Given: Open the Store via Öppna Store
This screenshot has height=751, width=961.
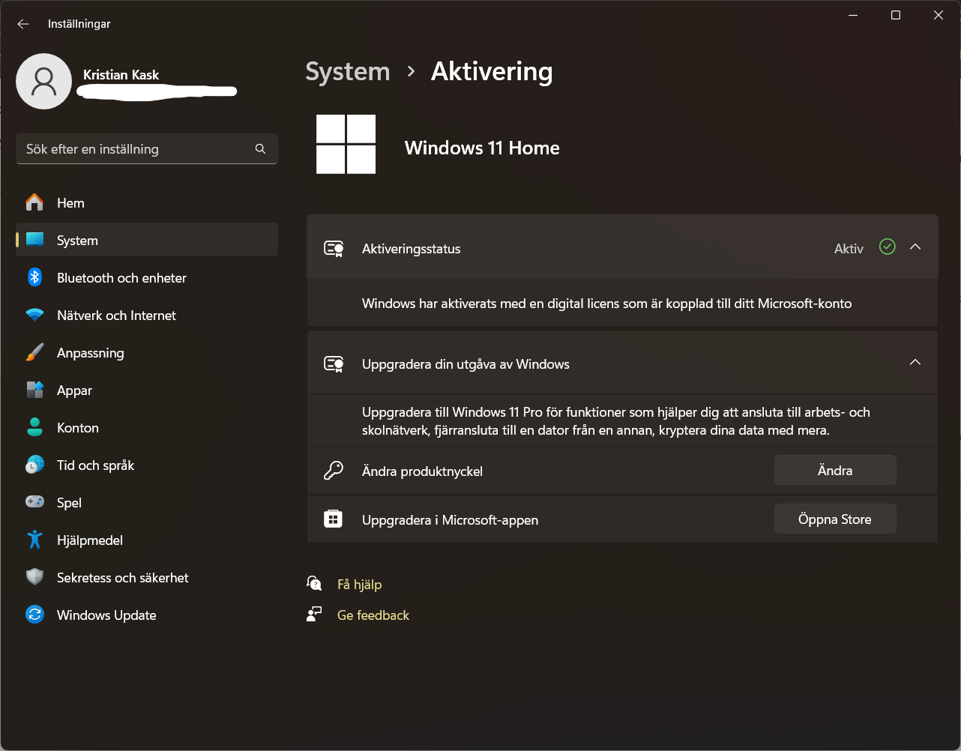Looking at the screenshot, I should [834, 518].
